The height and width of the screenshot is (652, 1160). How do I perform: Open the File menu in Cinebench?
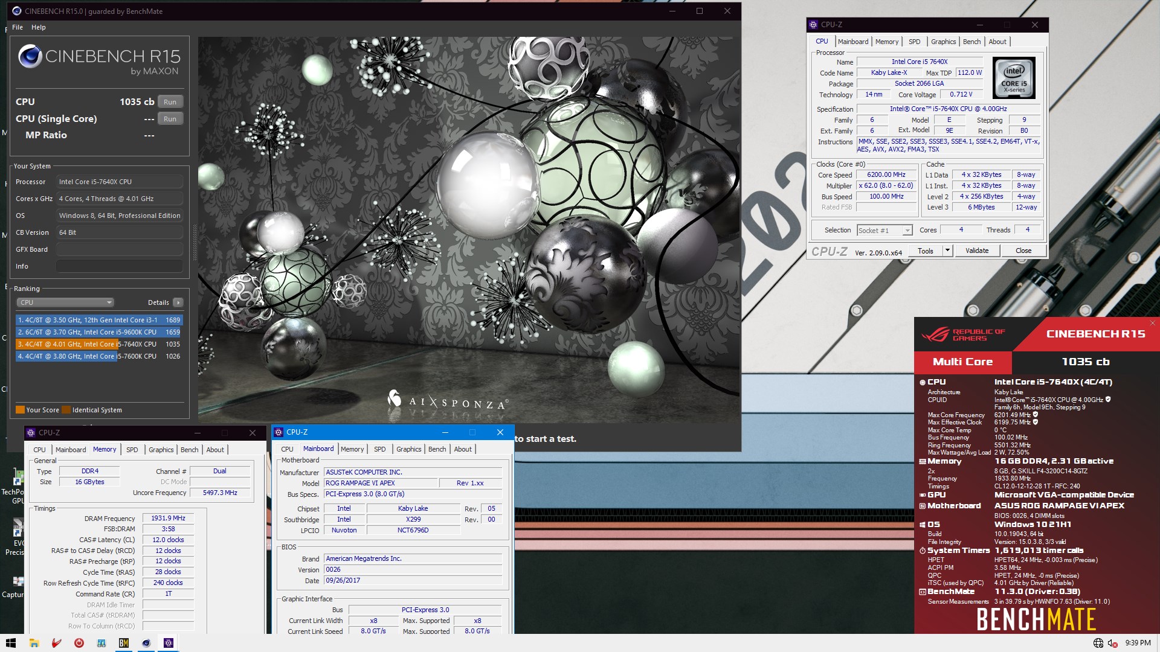(x=18, y=27)
